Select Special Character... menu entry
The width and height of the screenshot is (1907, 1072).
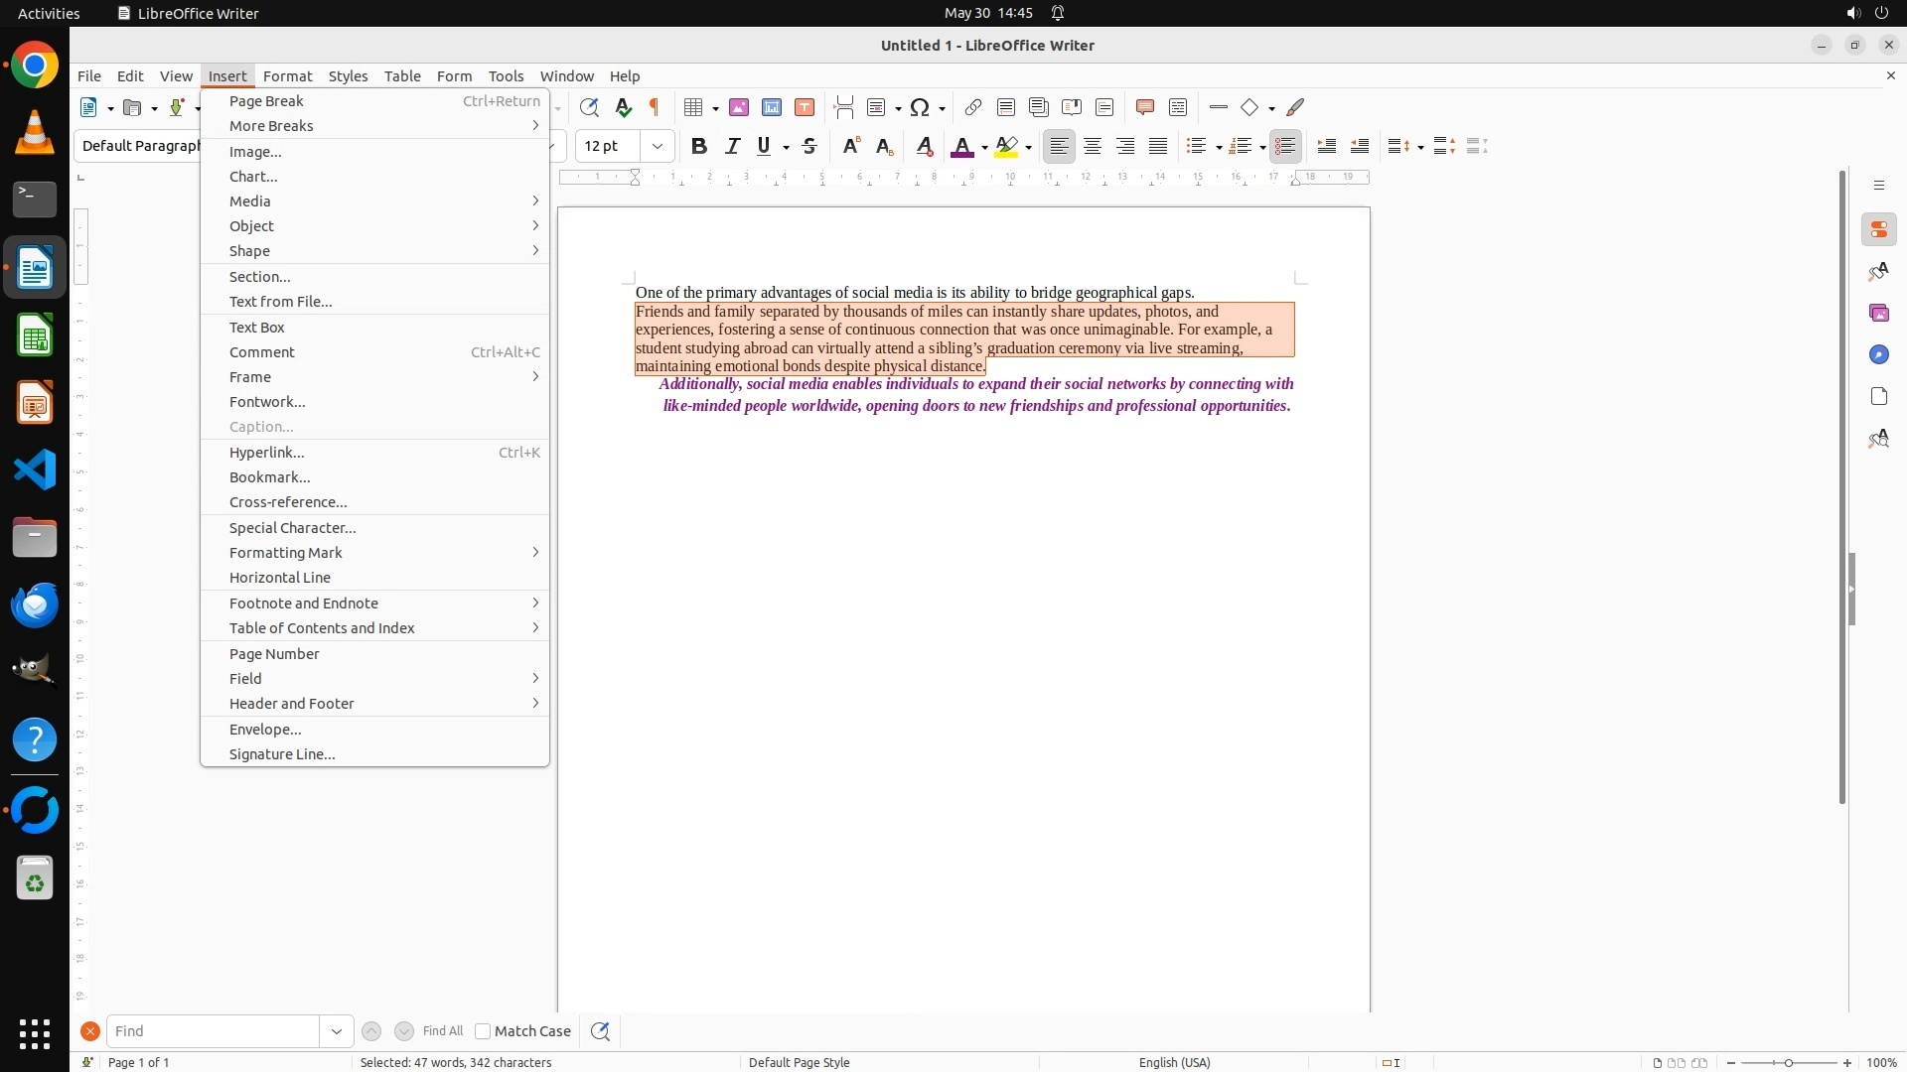tap(293, 528)
